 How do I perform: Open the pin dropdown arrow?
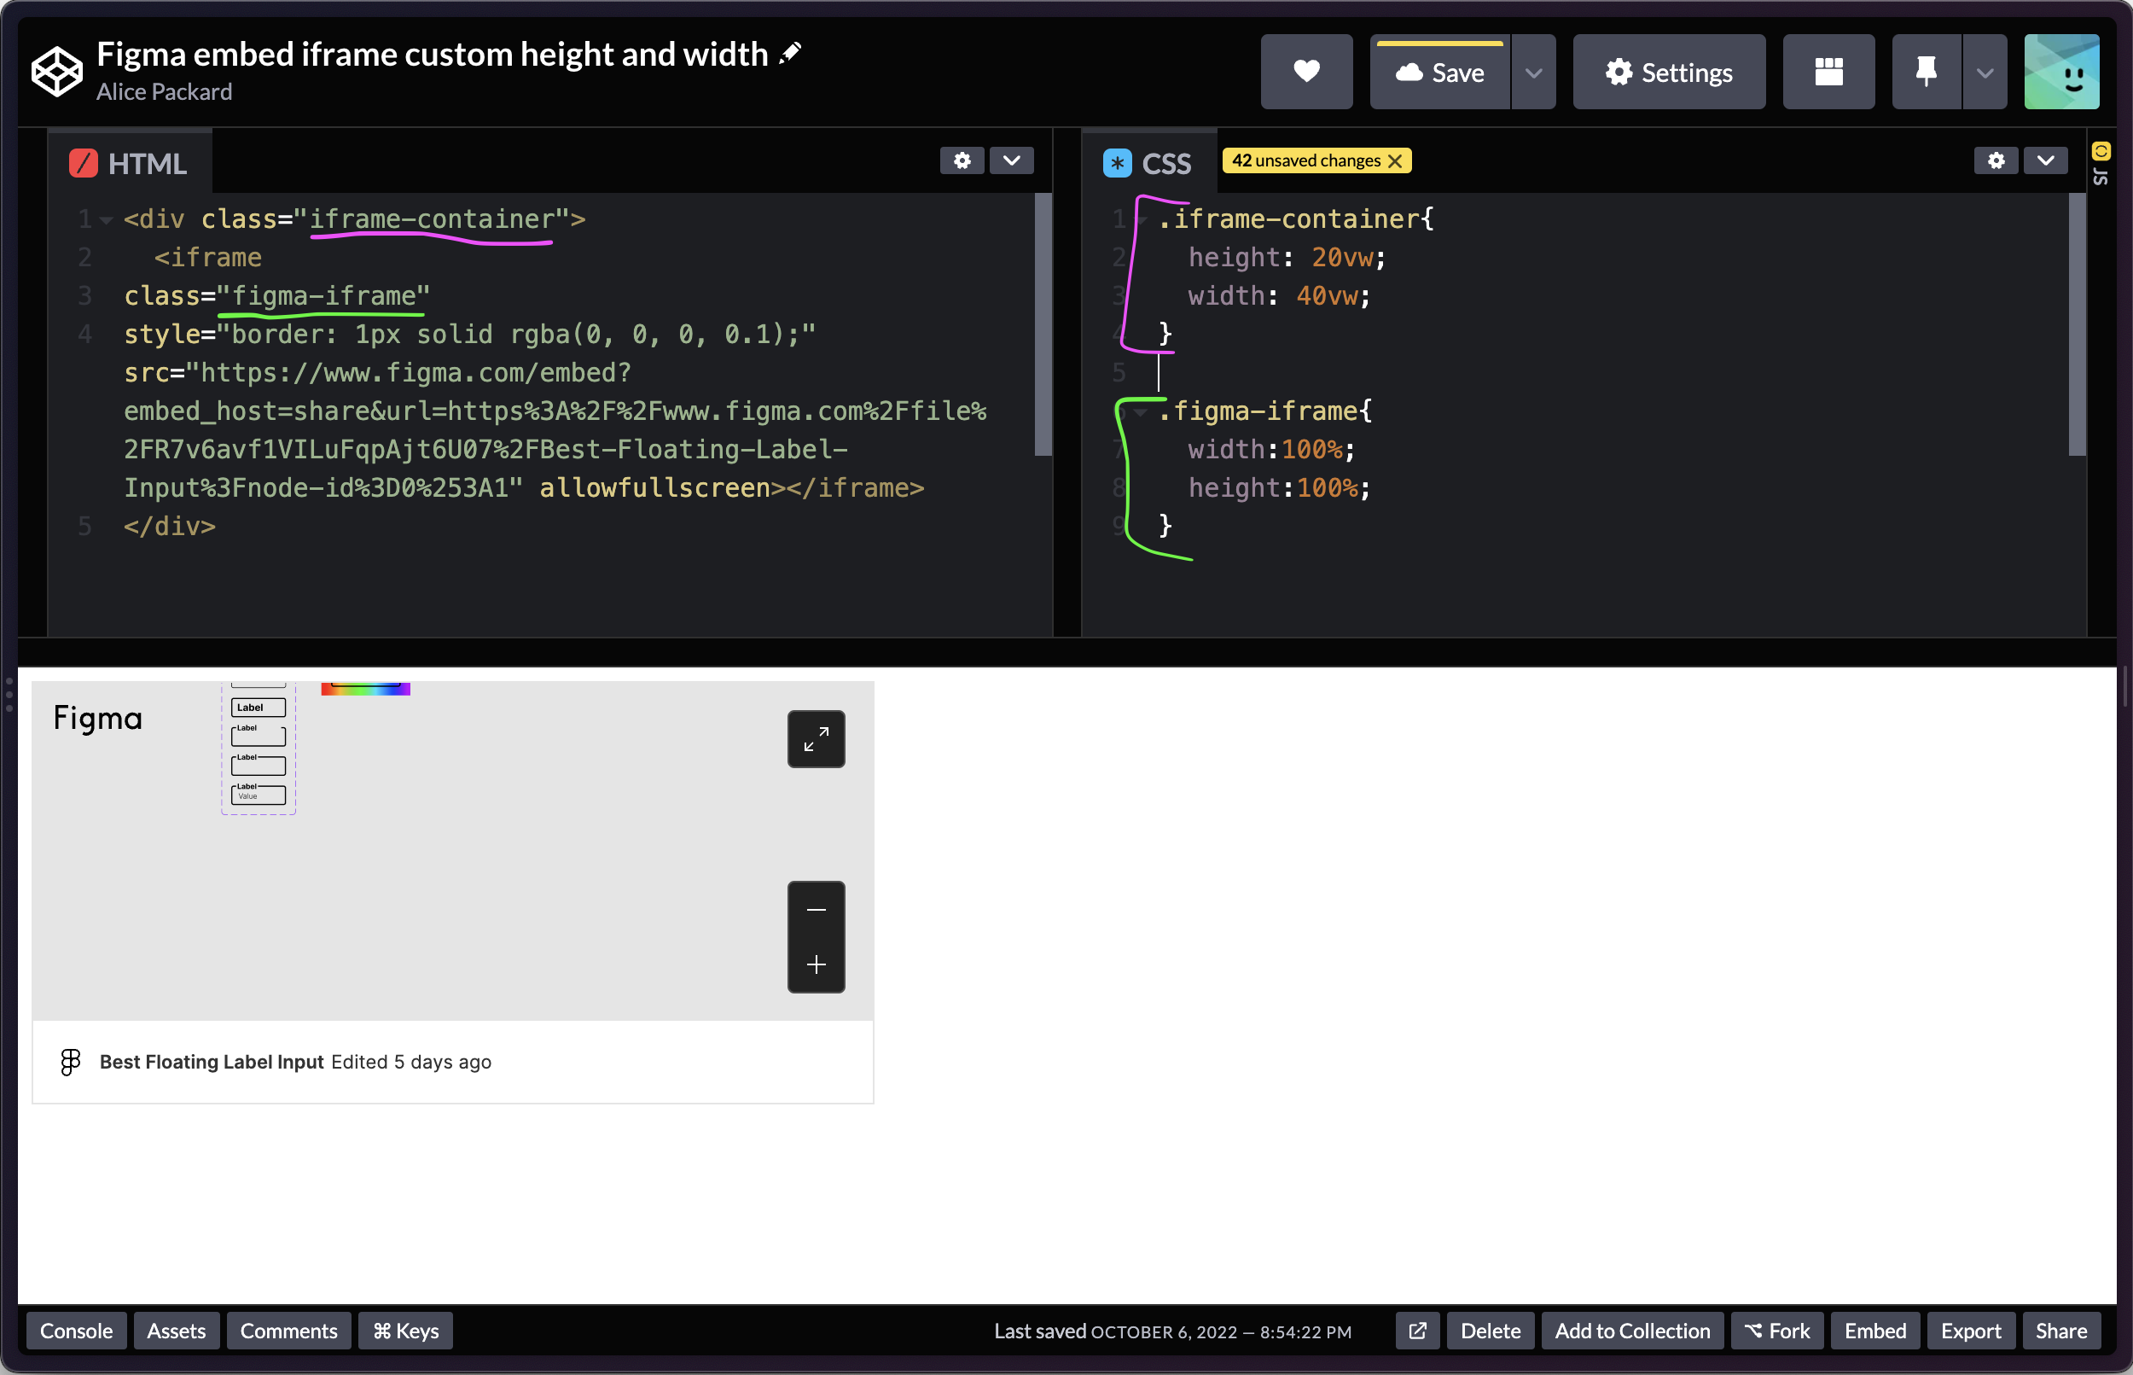1985,73
